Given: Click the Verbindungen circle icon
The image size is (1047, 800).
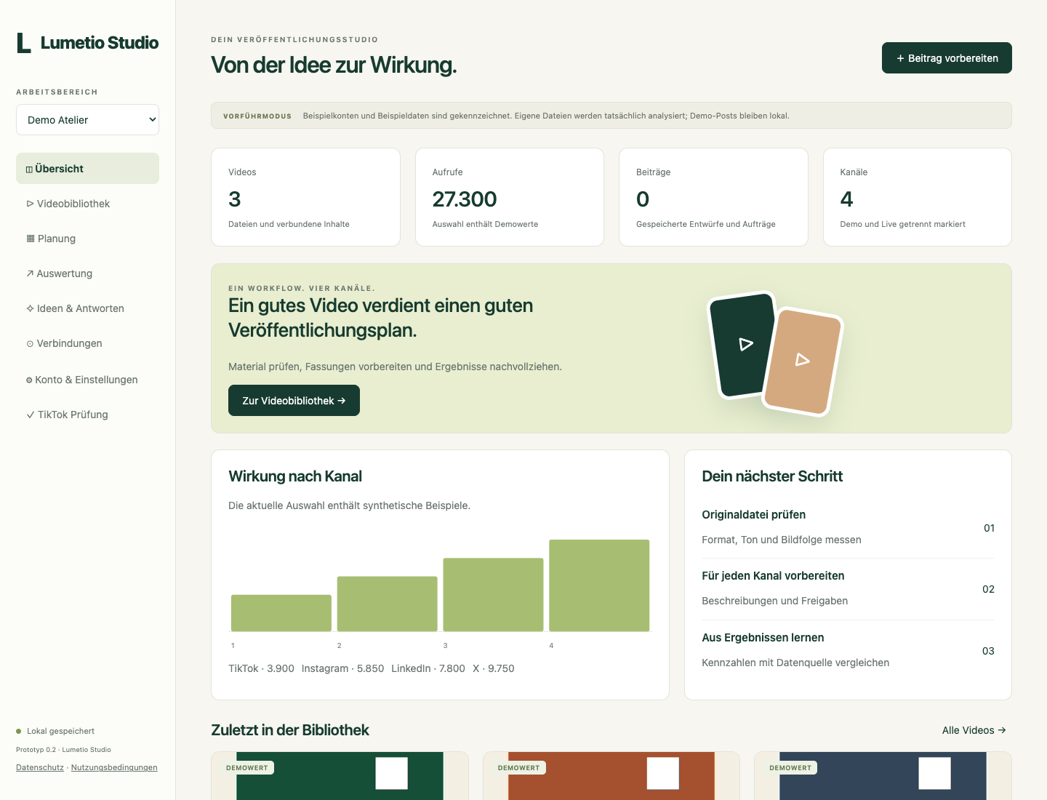Looking at the screenshot, I should (x=30, y=344).
